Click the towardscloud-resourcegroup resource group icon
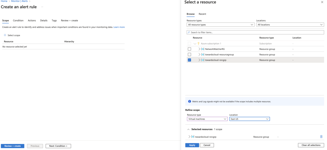The image size is (327, 150). (203, 54)
